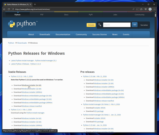Download beta 2 MSI package
This screenshot has height=135, width=159.
tap(99, 111)
